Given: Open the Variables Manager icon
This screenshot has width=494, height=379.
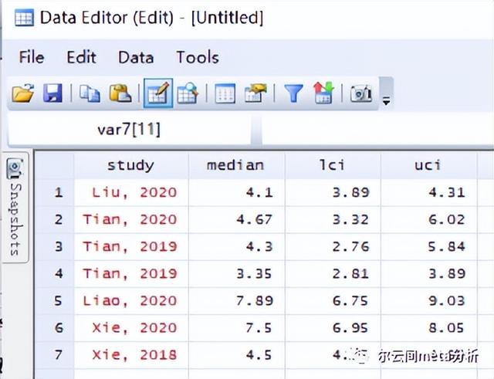Looking at the screenshot, I should [x=225, y=94].
